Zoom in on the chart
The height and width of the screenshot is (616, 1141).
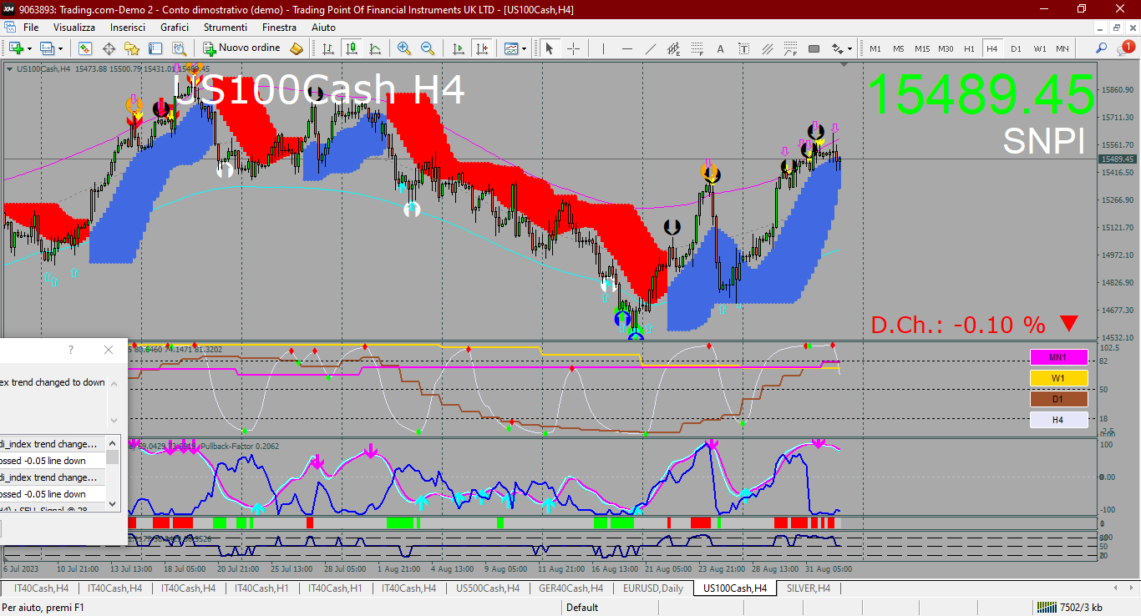tap(404, 48)
